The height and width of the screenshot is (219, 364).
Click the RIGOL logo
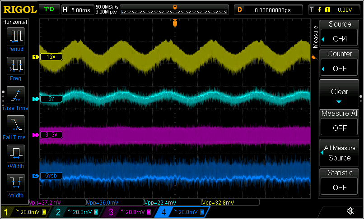(20, 10)
